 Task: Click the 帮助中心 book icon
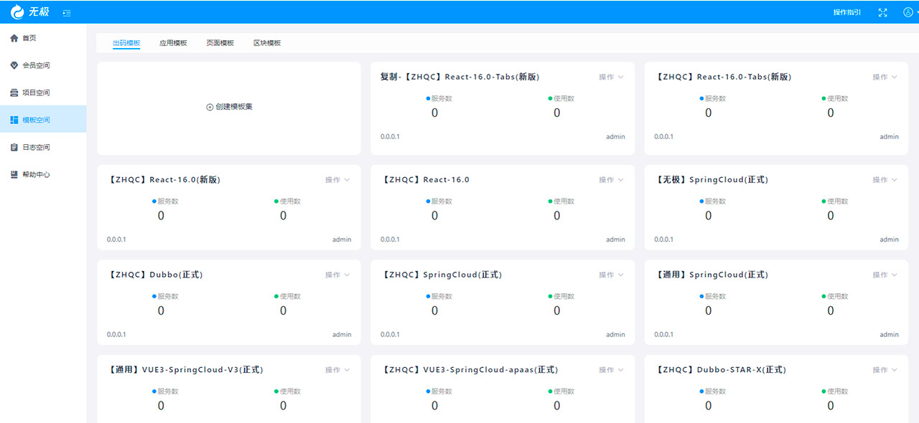point(14,174)
